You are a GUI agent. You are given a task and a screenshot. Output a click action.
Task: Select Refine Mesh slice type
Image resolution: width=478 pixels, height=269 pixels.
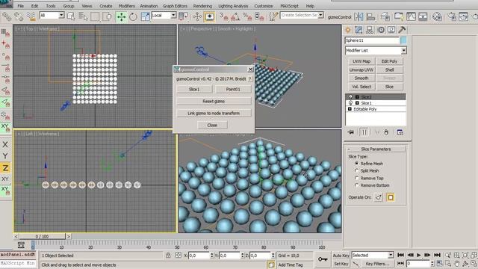(x=357, y=164)
